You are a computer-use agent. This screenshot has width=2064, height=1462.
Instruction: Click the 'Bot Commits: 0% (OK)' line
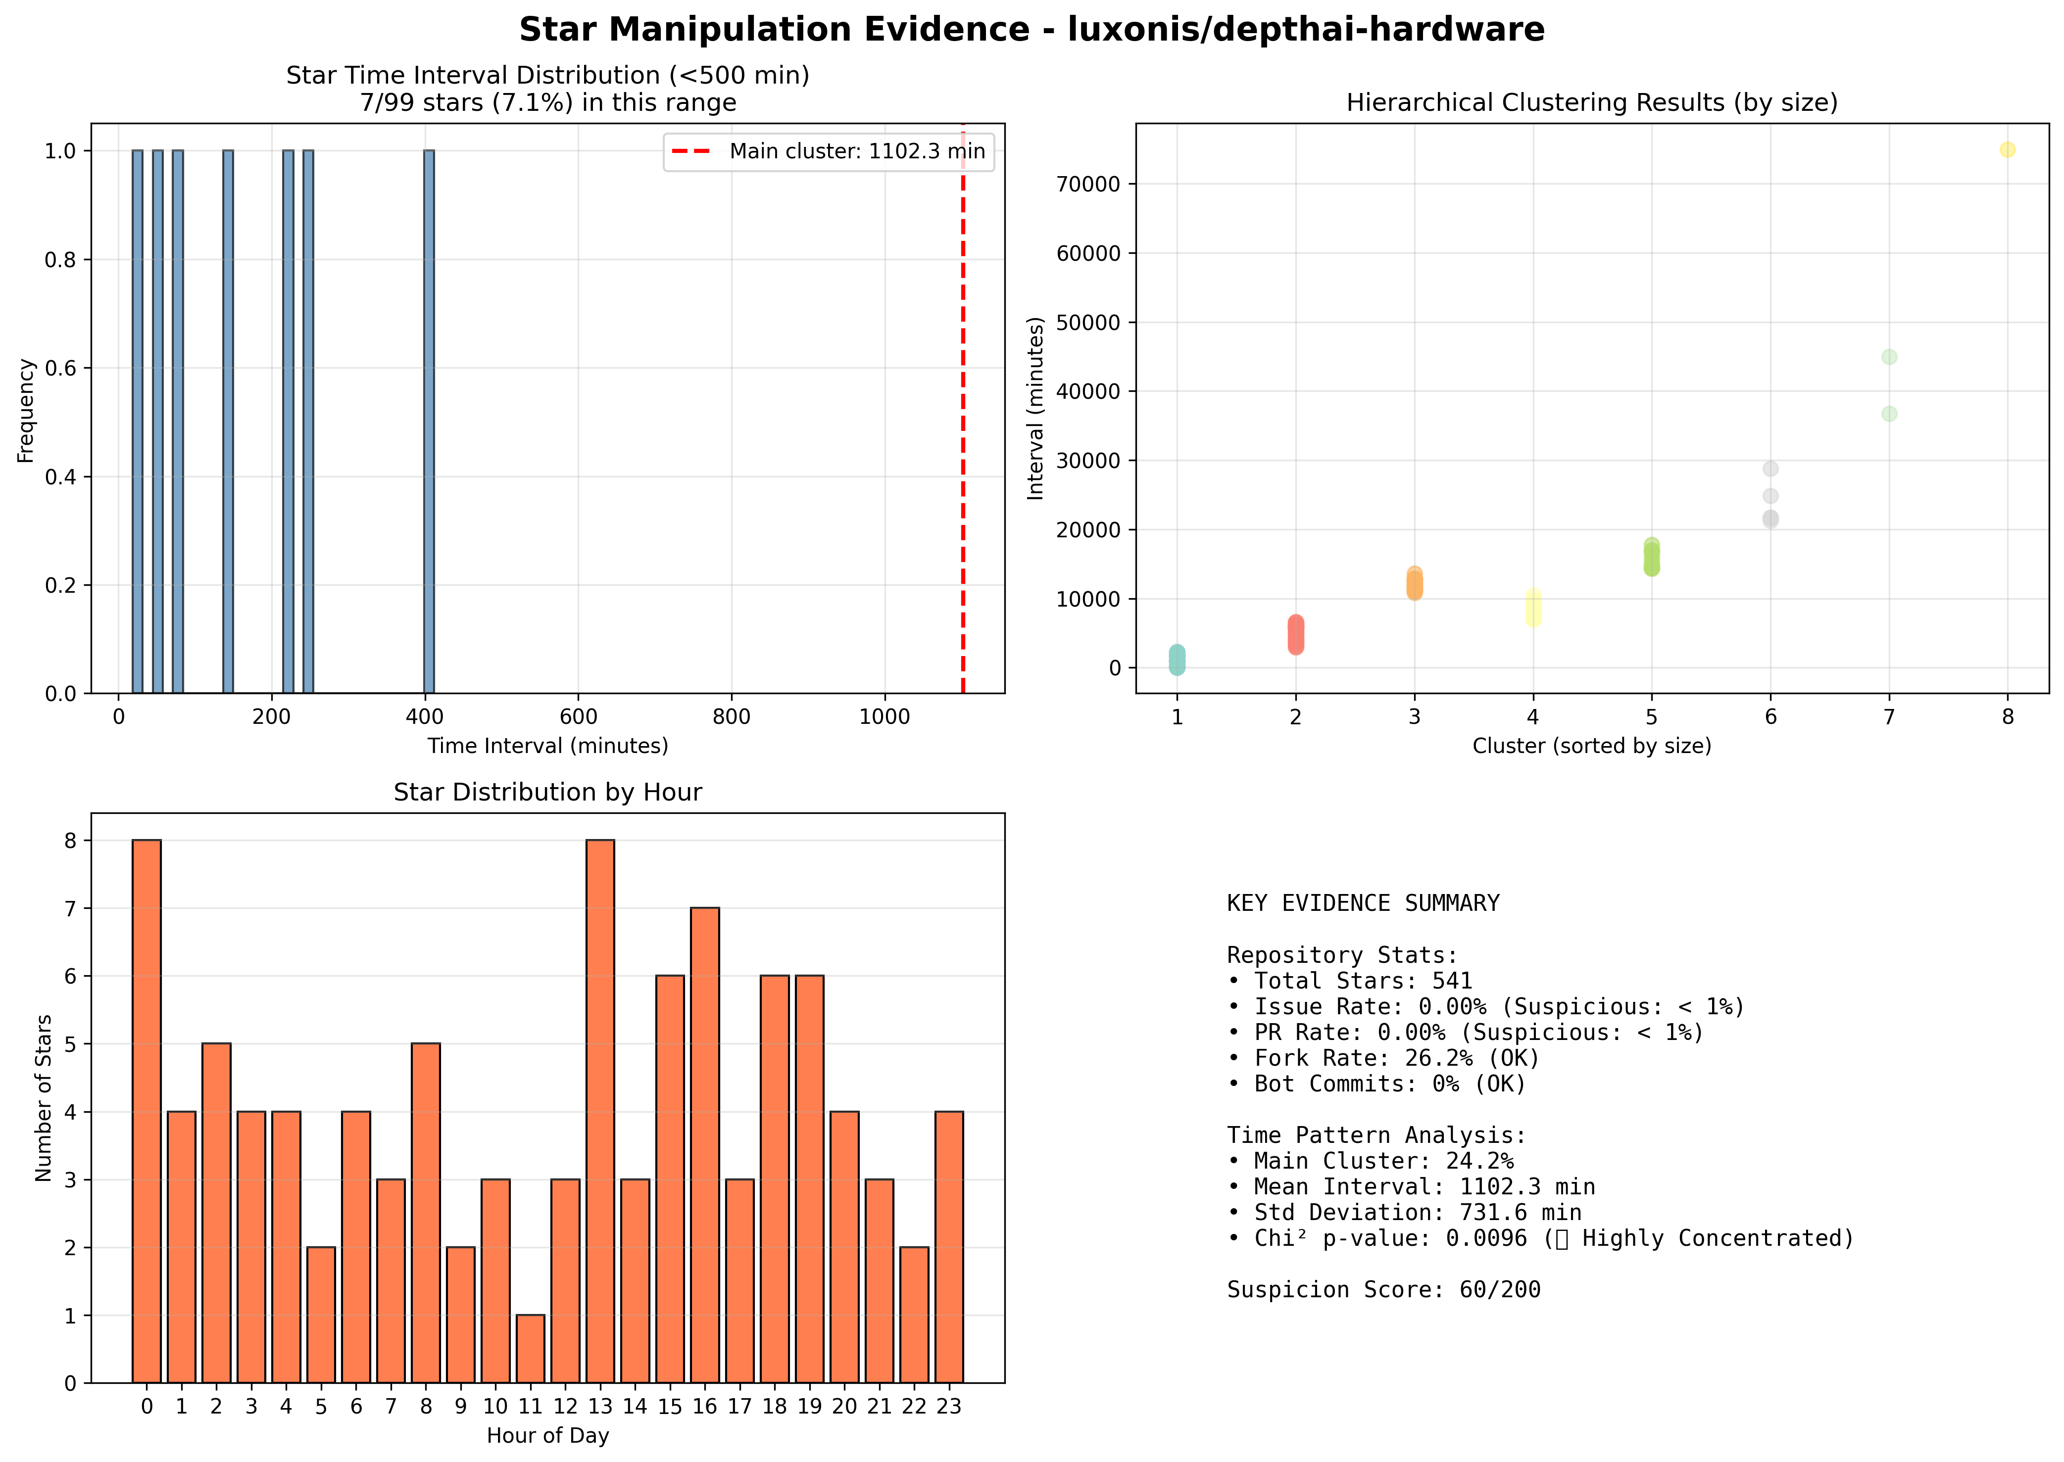point(1377,1084)
